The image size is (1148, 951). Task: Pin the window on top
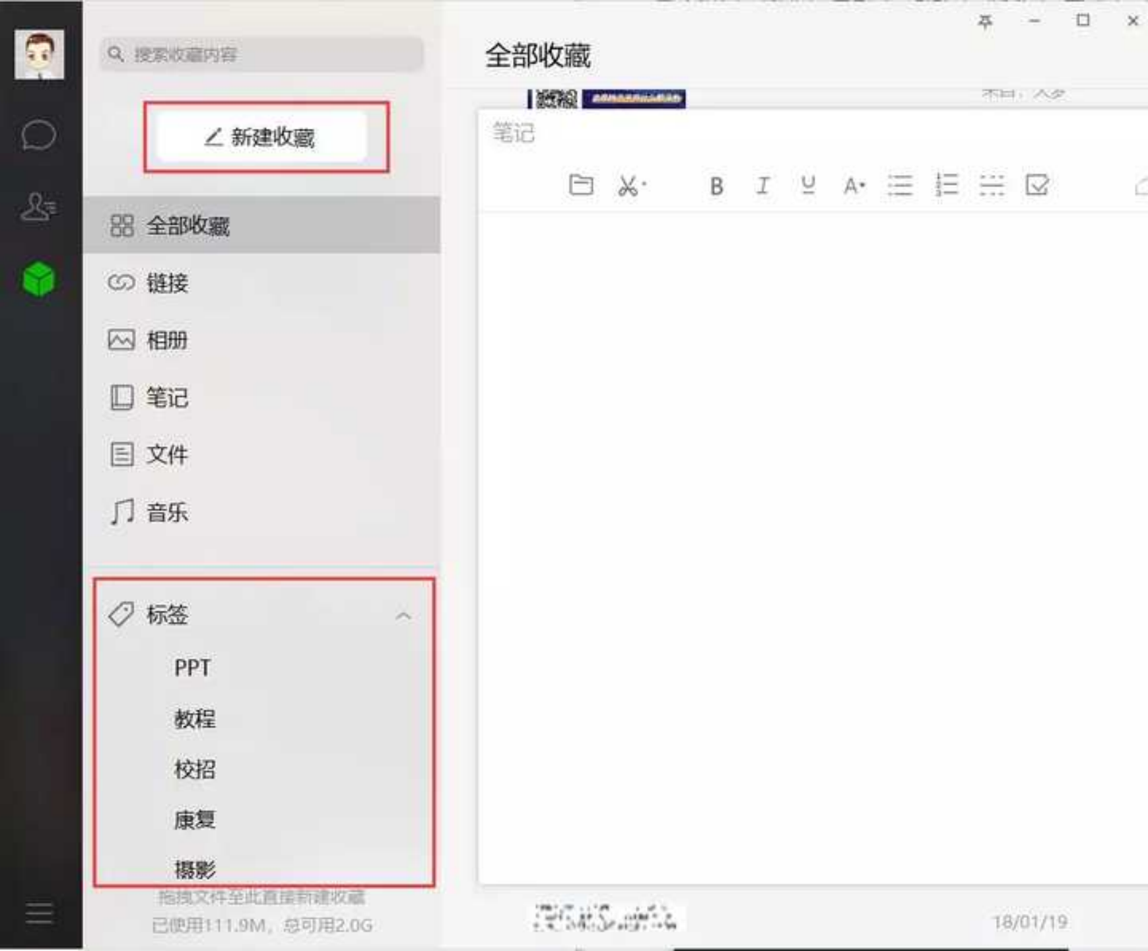click(x=985, y=22)
